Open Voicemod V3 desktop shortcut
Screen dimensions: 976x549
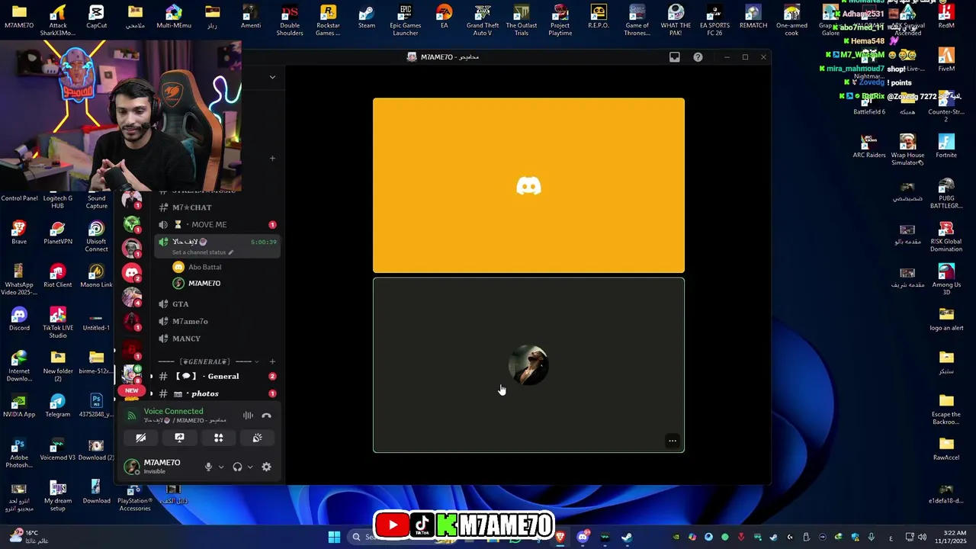click(x=57, y=450)
